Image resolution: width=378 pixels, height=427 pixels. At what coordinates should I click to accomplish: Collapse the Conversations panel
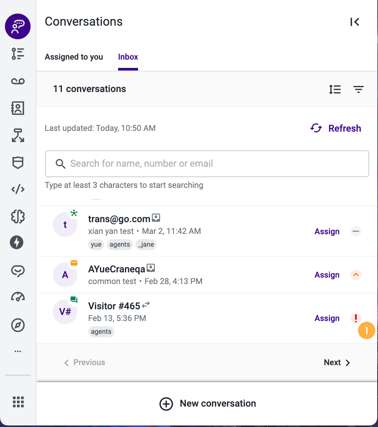(x=355, y=22)
